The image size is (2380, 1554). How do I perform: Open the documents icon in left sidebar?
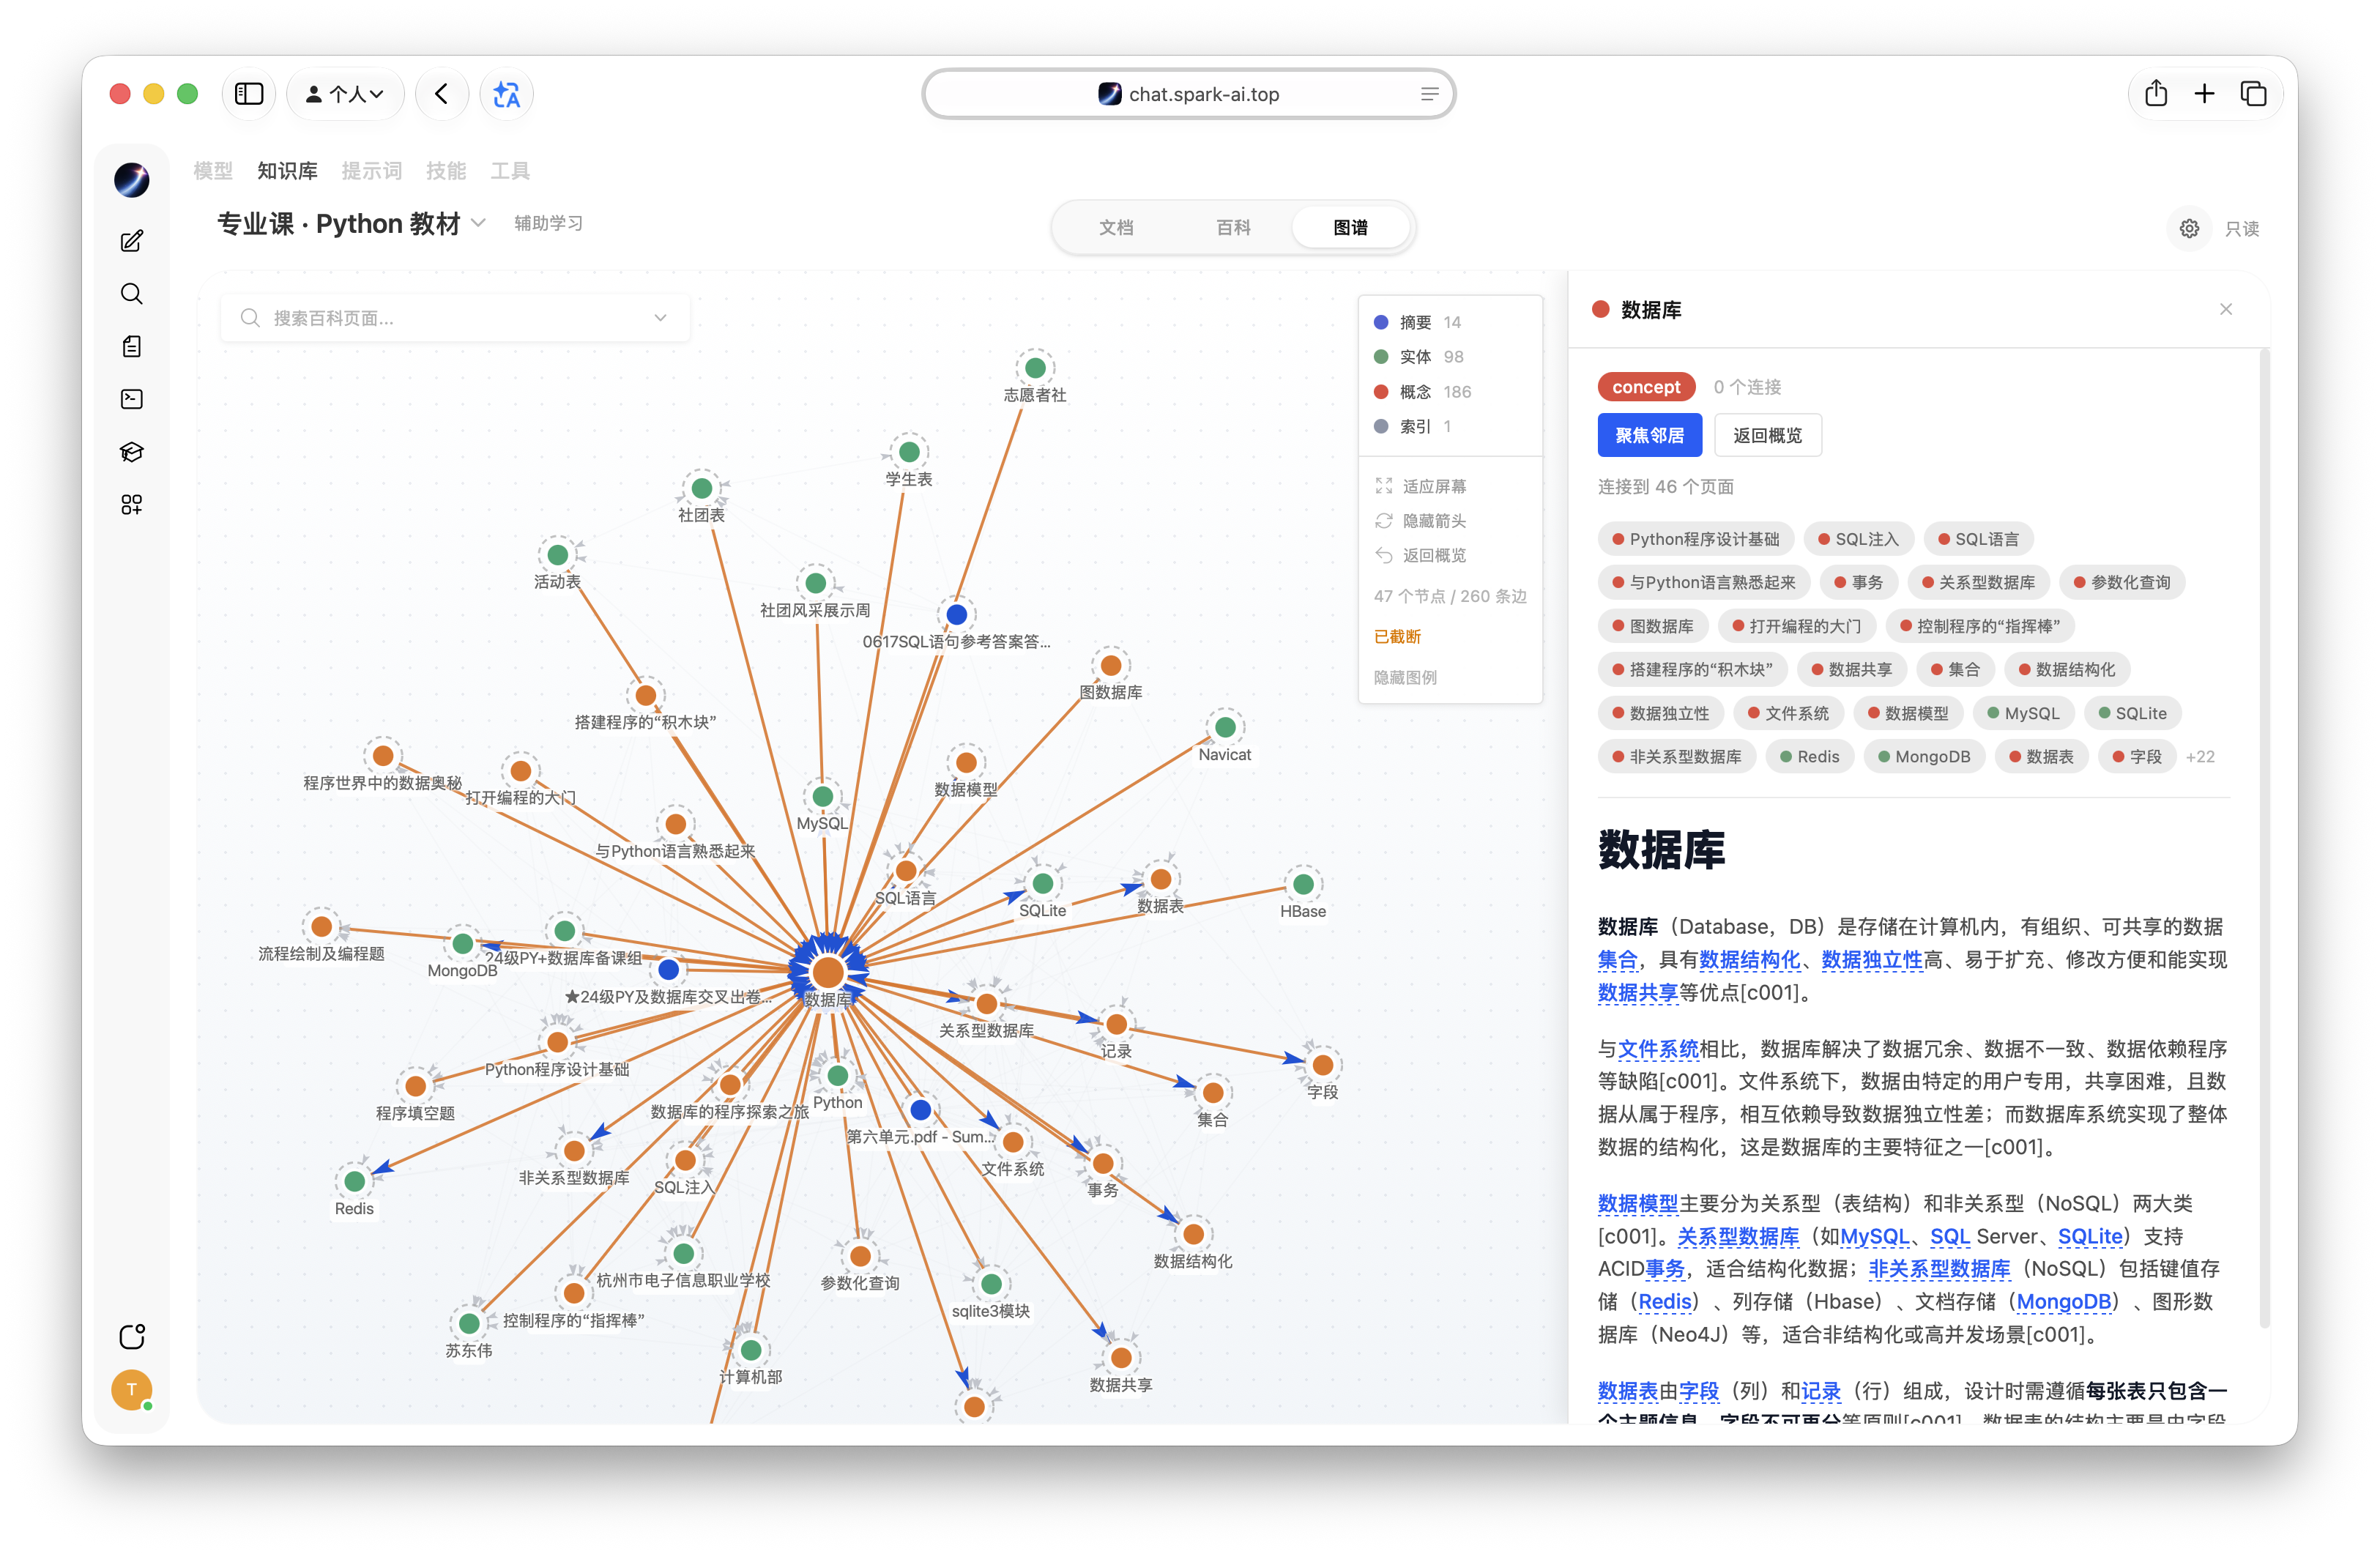point(132,346)
